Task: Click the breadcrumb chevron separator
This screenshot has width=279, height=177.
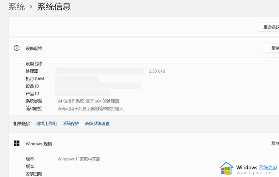Action: click(x=31, y=7)
